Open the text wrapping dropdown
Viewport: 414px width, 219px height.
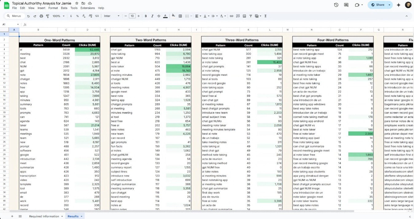pos(215,16)
